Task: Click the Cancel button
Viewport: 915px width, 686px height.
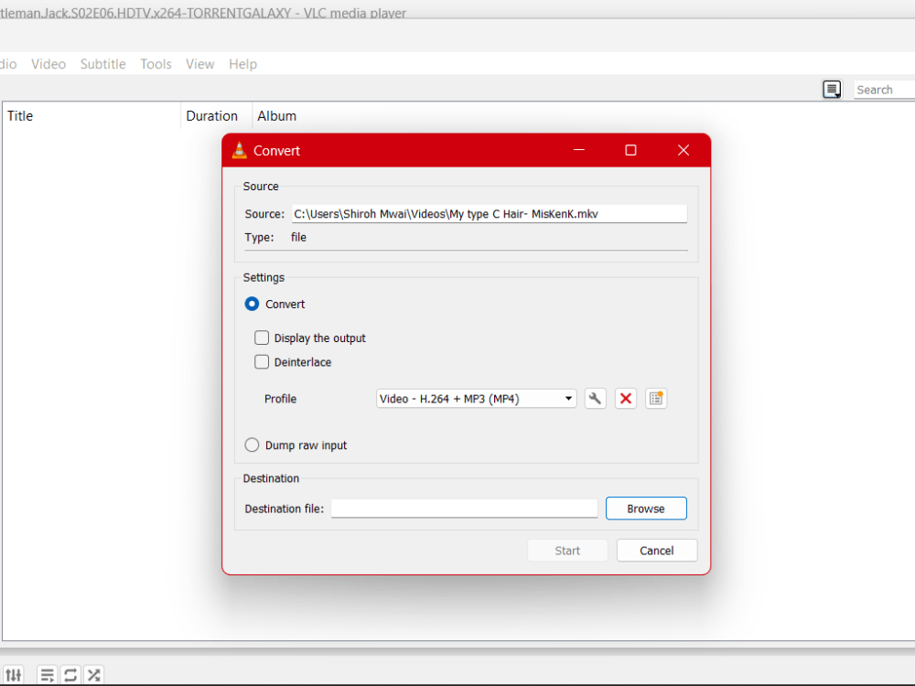Action: coord(656,551)
